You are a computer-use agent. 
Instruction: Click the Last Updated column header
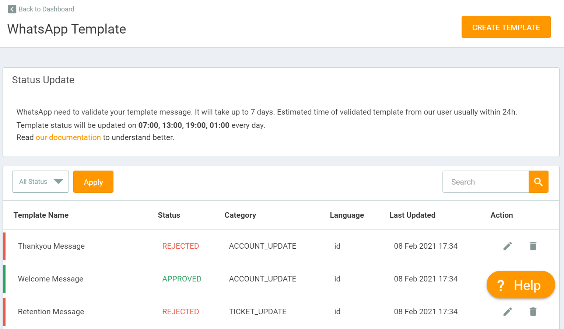413,215
